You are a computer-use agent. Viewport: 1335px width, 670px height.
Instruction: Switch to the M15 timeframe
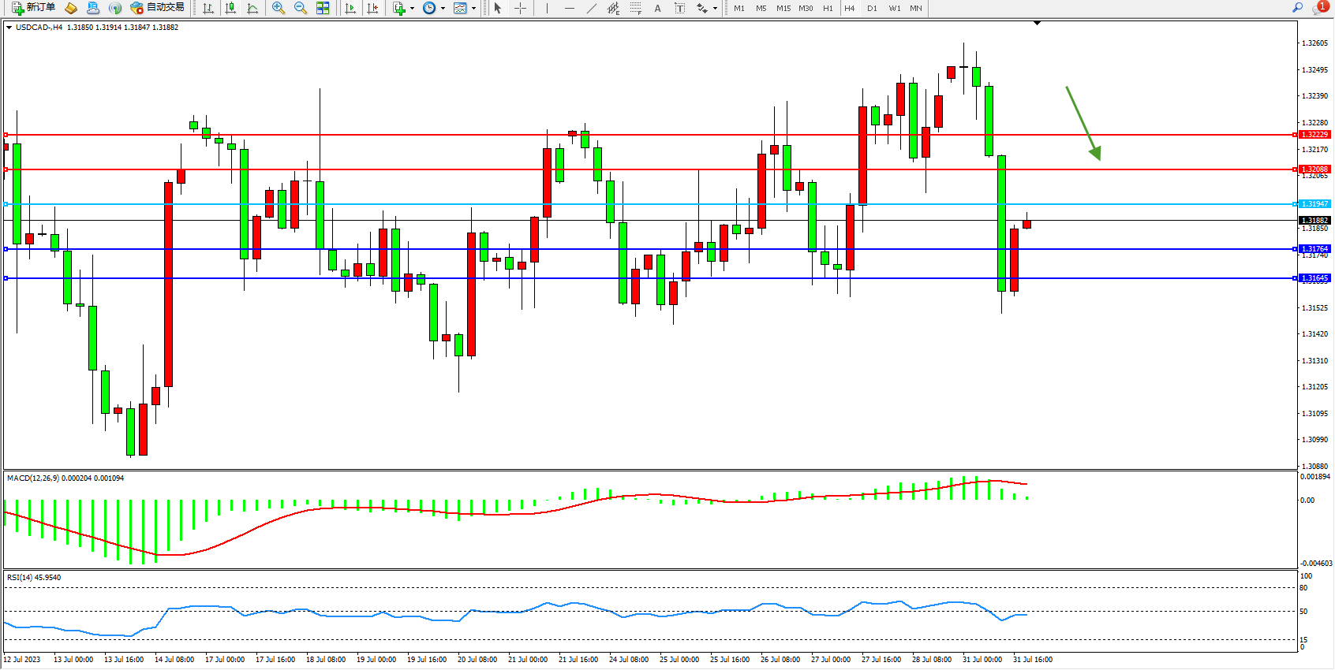tap(783, 8)
